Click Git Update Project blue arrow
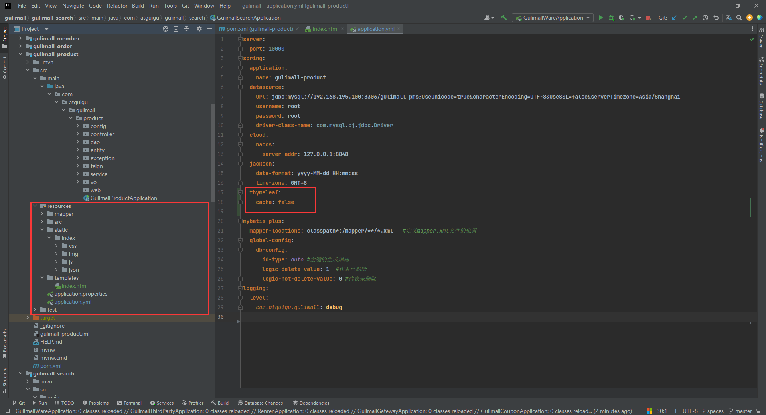This screenshot has height=415, width=766. pyautogui.click(x=674, y=18)
